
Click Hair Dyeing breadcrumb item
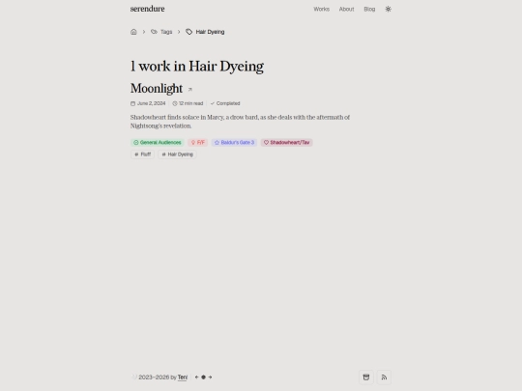[x=205, y=32]
